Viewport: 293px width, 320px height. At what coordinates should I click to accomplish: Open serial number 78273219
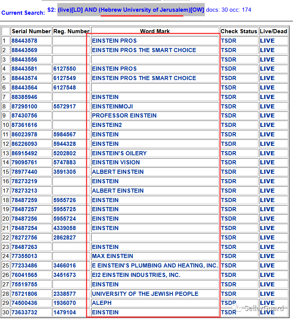point(24,181)
